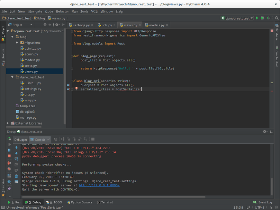Change line separator LF in status bar
This screenshot has width=280, height=210.
250,207
